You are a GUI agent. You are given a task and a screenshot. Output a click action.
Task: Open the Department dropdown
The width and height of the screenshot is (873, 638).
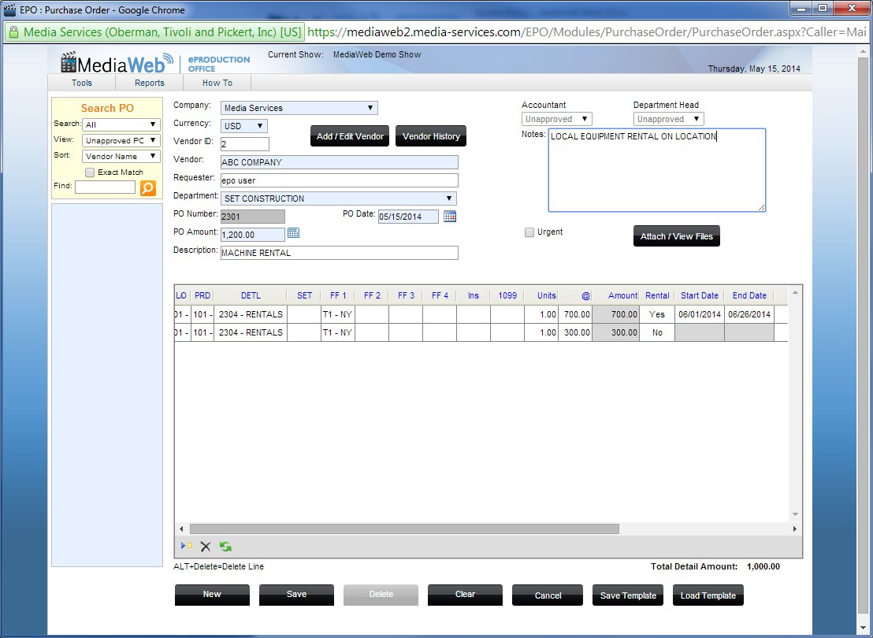click(x=339, y=198)
